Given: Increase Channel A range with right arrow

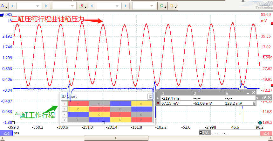Looking at the screenshot, I should click(x=46, y=6).
